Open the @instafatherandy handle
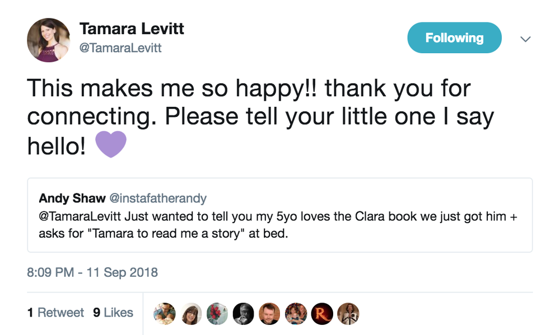 tap(158, 198)
